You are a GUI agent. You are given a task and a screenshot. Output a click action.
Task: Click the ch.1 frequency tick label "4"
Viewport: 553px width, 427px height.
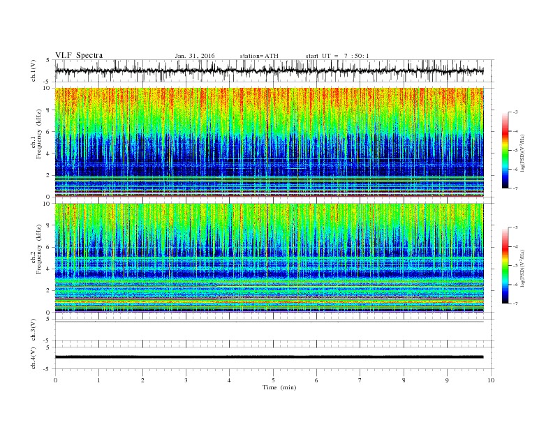pyautogui.click(x=49, y=153)
